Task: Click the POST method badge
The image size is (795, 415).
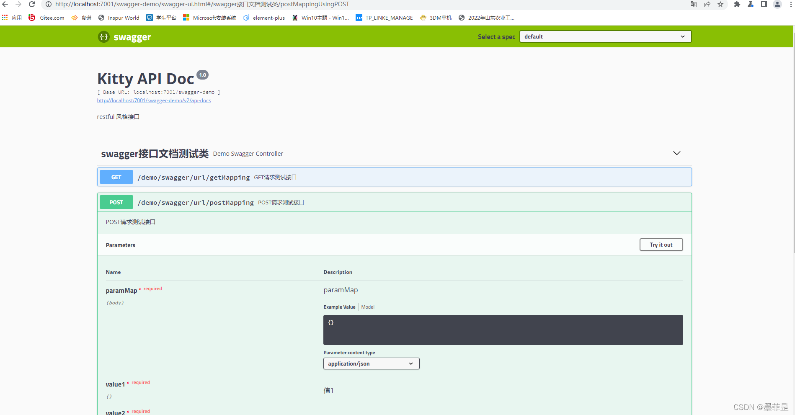Action: [116, 202]
